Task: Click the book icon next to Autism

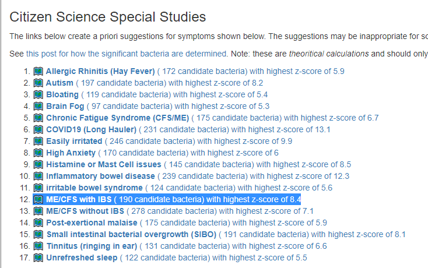Action: pyautogui.click(x=39, y=83)
